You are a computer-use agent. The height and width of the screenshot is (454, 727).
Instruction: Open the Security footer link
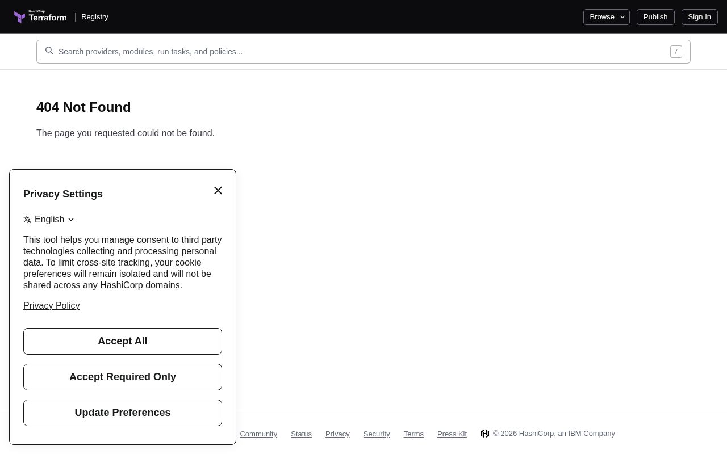tap(377, 434)
